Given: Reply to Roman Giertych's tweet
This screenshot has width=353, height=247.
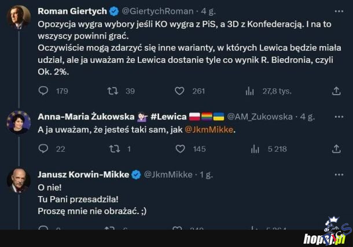Looking at the screenshot, I should point(43,91).
